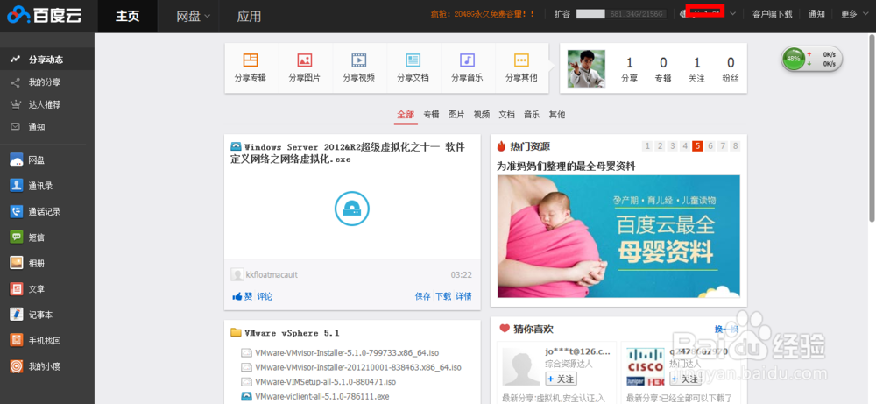Click the cloud drive file icon in post
The width and height of the screenshot is (876, 404).
point(352,209)
